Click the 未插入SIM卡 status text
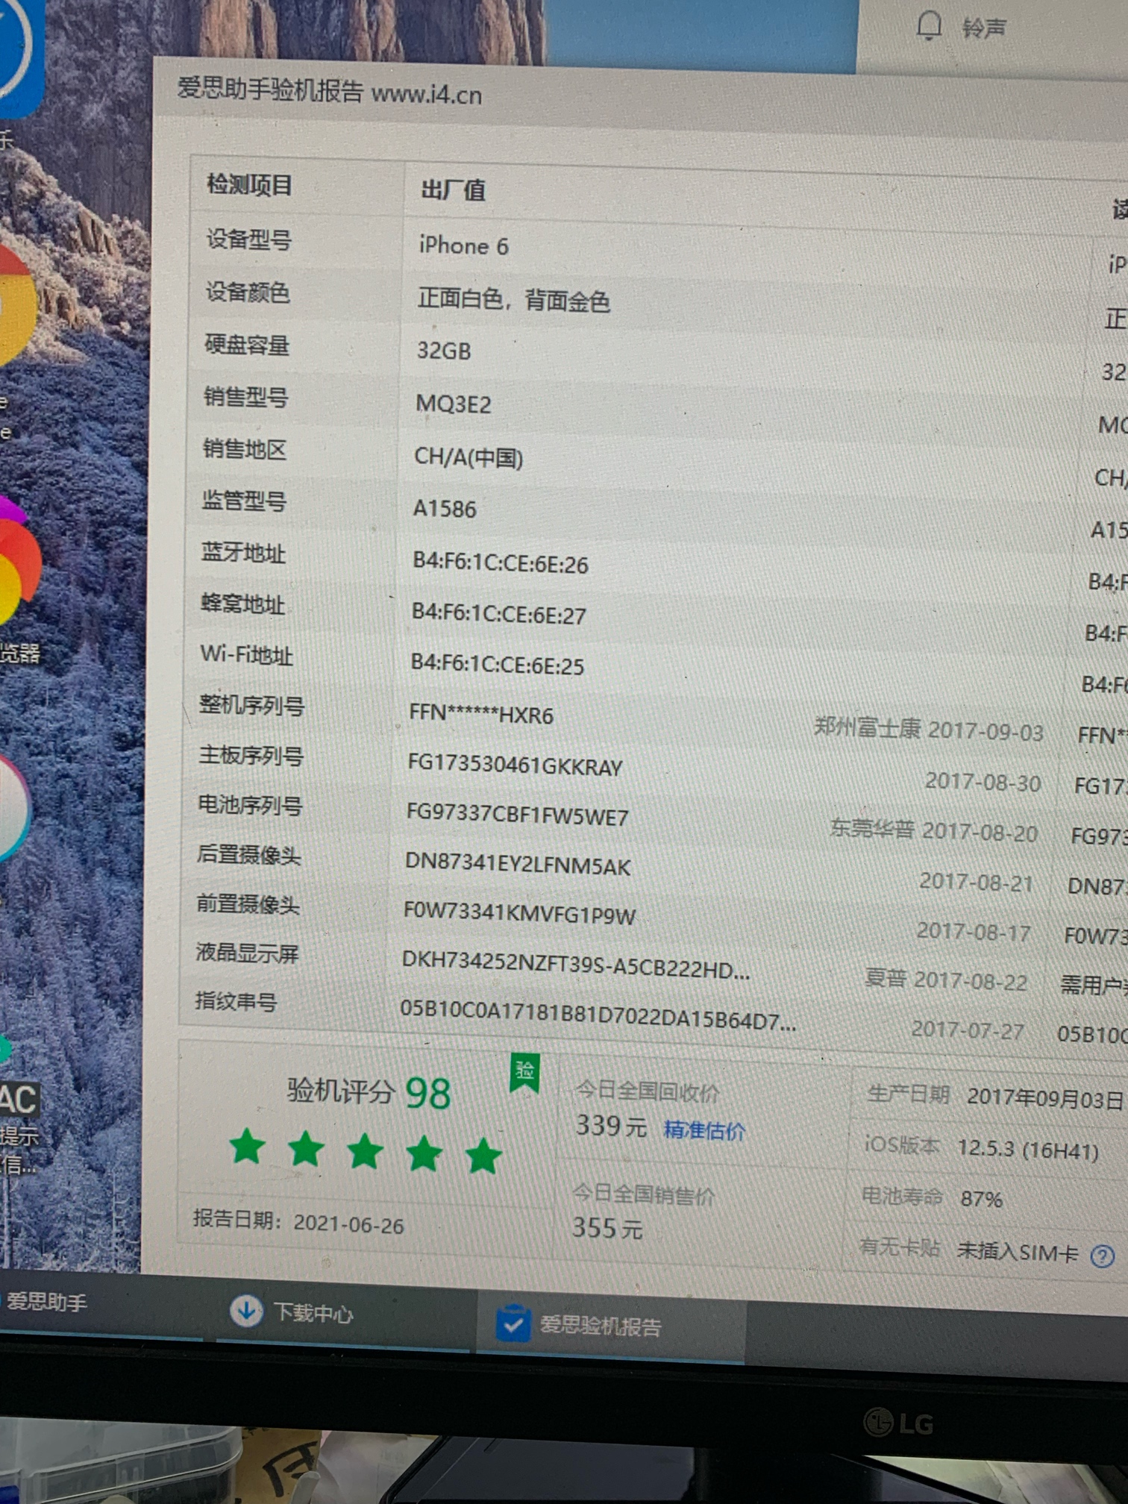Image resolution: width=1128 pixels, height=1504 pixels. 1018,1251
